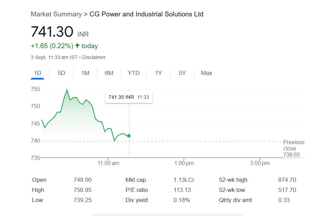This screenshot has height=216, width=319.
Task: Switch to the 1Y chart tab
Action: [x=158, y=73]
